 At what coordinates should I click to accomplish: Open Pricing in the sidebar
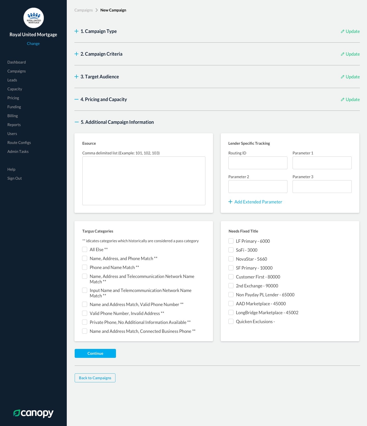13,98
